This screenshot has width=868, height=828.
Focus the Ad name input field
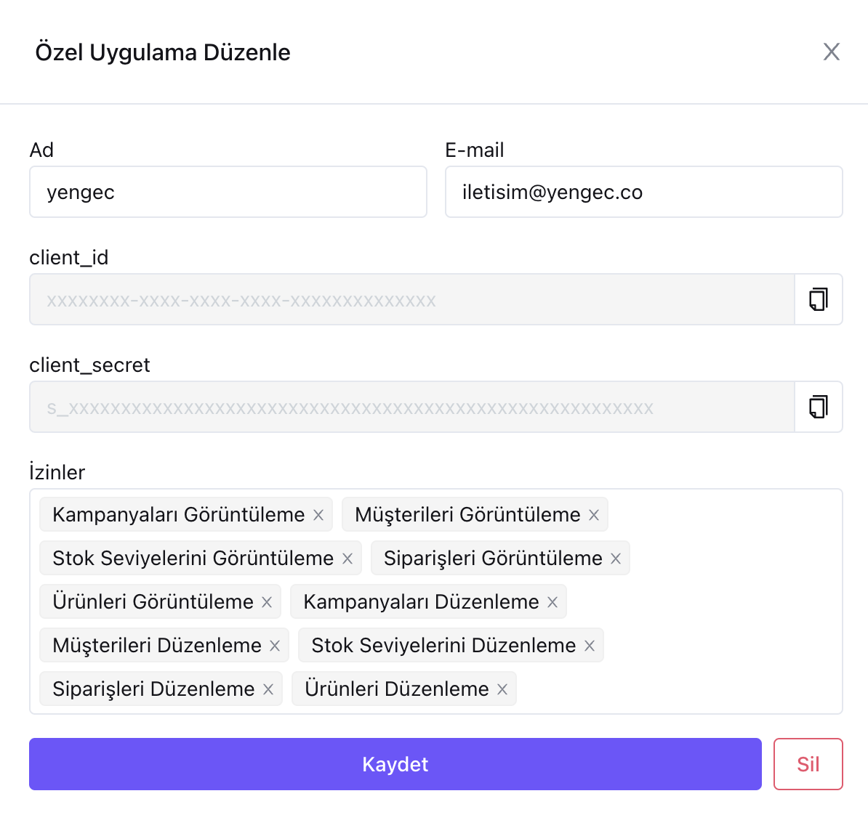tap(228, 192)
